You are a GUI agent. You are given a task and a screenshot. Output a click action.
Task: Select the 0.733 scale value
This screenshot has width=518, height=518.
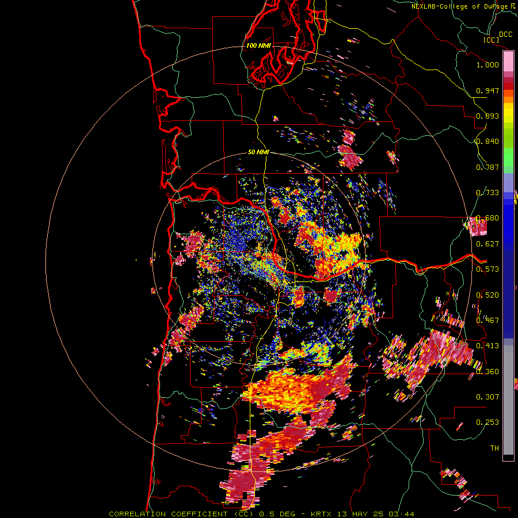pos(487,193)
